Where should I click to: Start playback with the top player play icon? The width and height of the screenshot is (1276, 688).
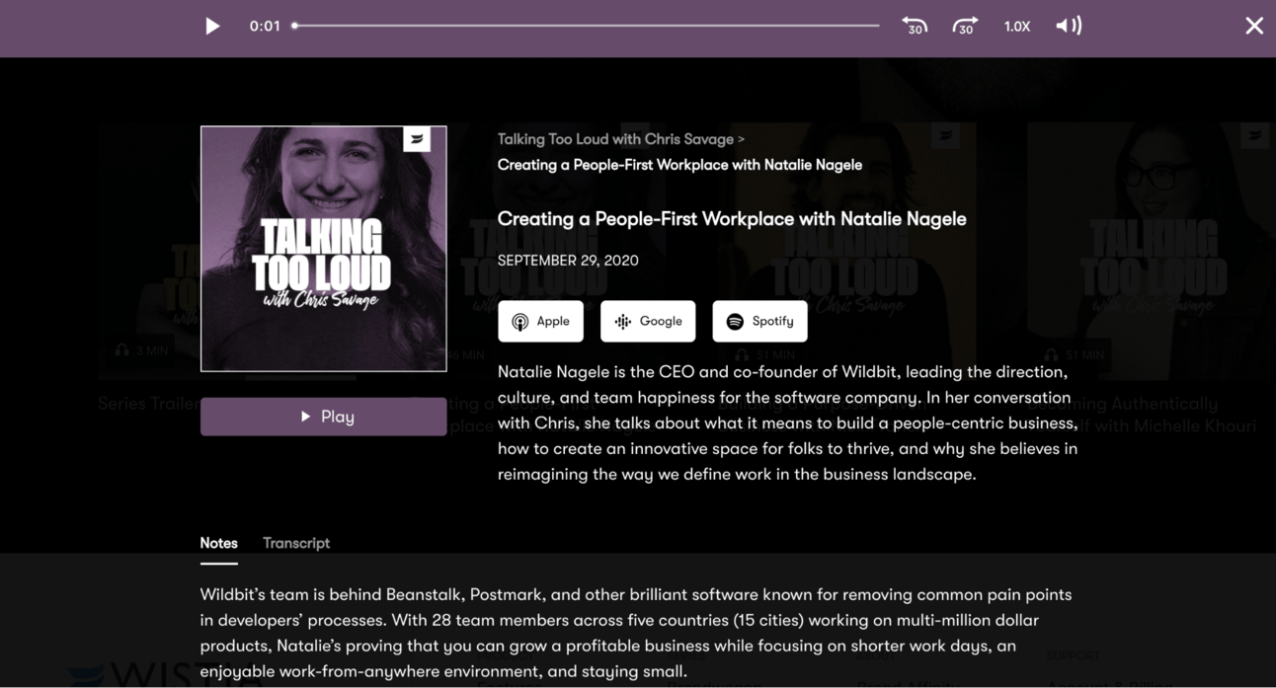[x=212, y=27]
